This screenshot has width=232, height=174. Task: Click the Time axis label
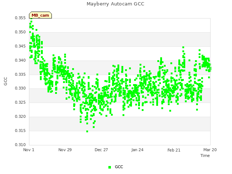click(205, 156)
